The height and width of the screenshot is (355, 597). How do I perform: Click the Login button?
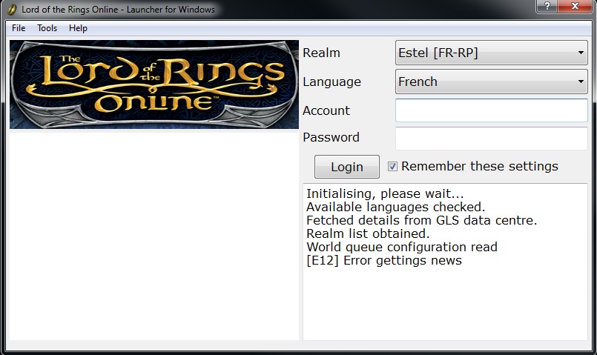(x=347, y=167)
